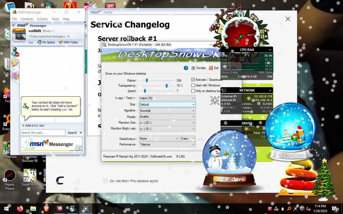Click the snowman snow globe countdown gadget
Screen dimensions: 343x214
pos(229,158)
